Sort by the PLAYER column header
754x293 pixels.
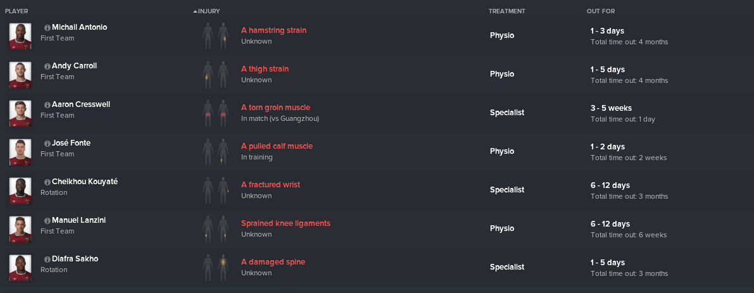16,11
